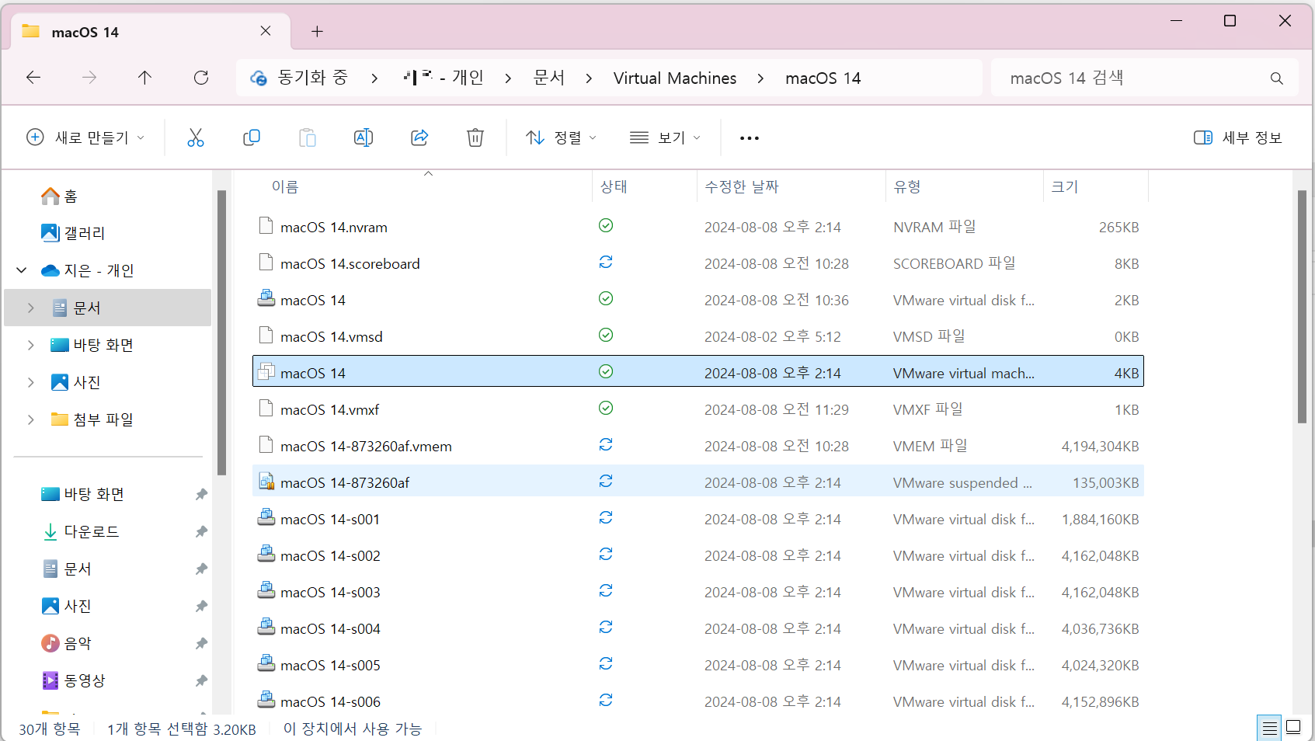Click the file list vertical scrollbar
This screenshot has height=741, width=1315.
point(1302,306)
